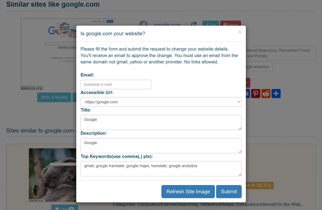
Task: Click the plus icon for more share options
Action: 276,93
